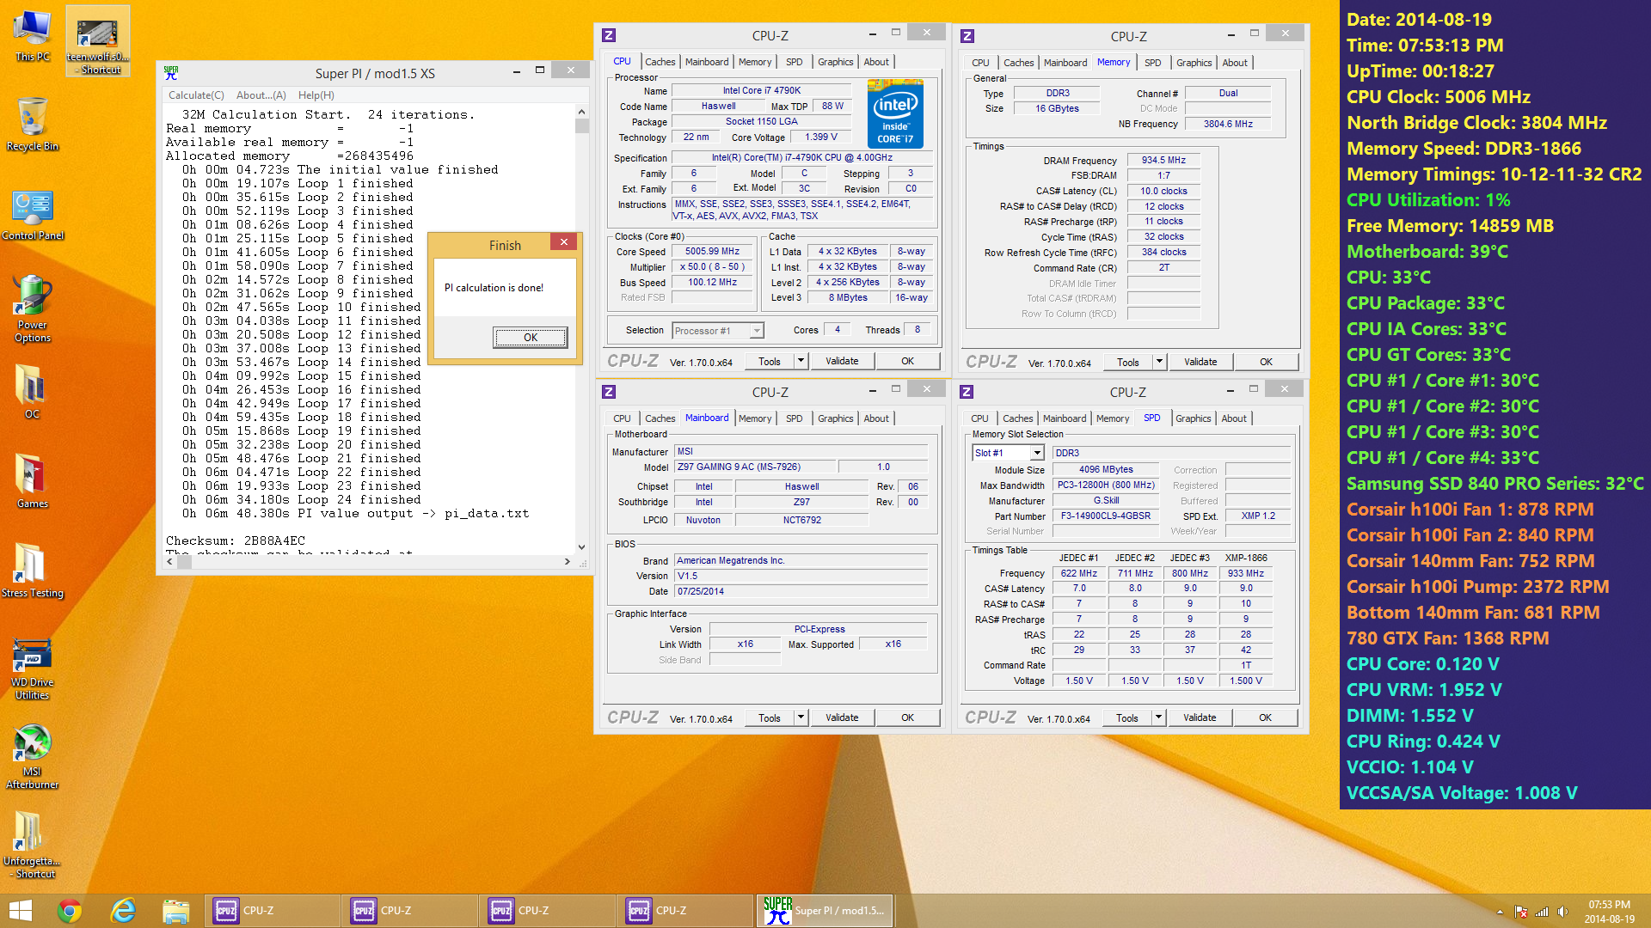Click the Core Speed 5005.99 MHz field
Image resolution: width=1651 pixels, height=928 pixels.
tap(712, 252)
